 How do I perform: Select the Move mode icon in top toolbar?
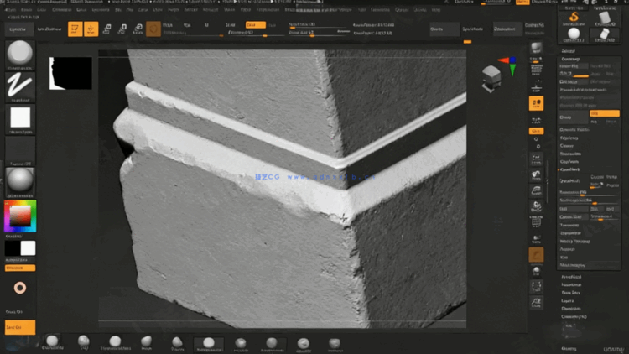[x=107, y=29]
